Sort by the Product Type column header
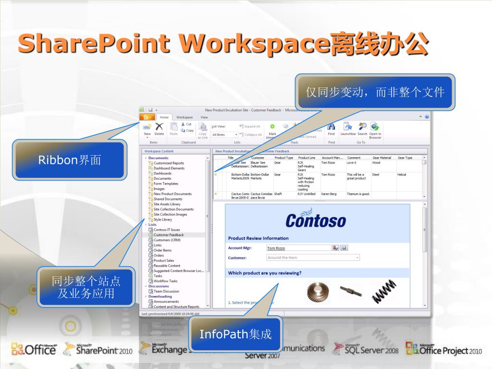 pyautogui.click(x=284, y=158)
